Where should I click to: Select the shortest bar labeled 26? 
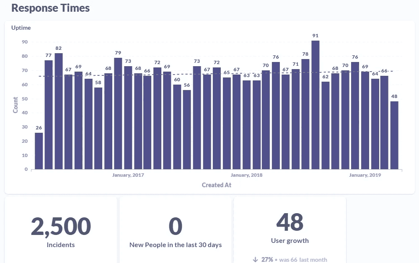click(38, 151)
